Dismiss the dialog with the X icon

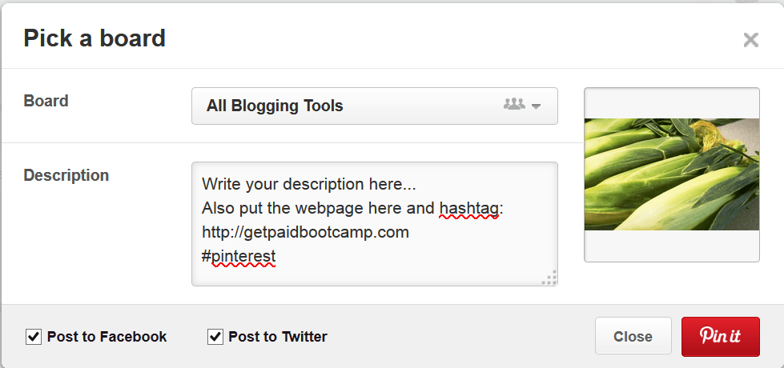[750, 40]
